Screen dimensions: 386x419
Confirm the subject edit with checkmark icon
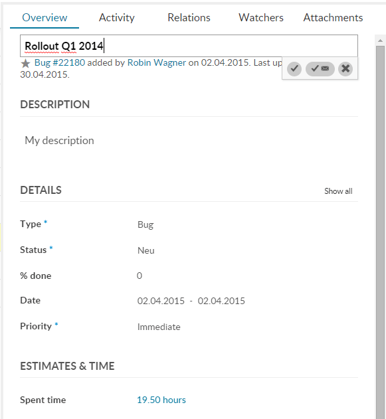point(294,68)
